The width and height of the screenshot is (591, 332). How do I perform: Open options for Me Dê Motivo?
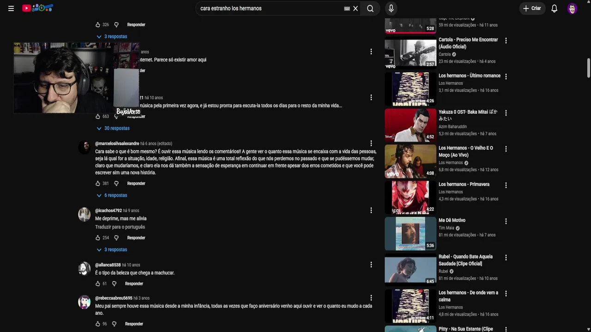click(506, 221)
